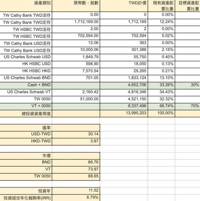Select the 2,160.42 shares cell
Image resolution: width=200 pixels, height=201 pixels.
coord(76,92)
